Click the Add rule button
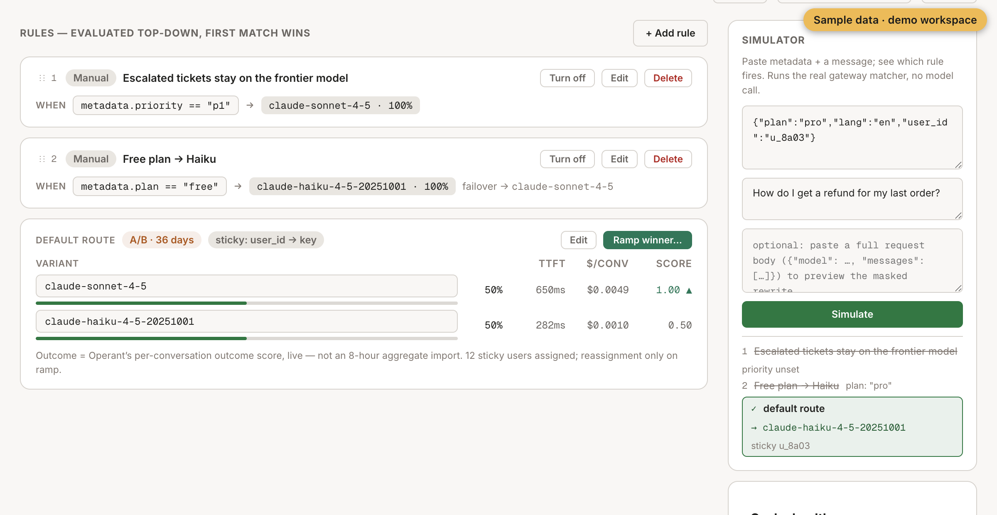Image resolution: width=997 pixels, height=515 pixels. (x=670, y=33)
